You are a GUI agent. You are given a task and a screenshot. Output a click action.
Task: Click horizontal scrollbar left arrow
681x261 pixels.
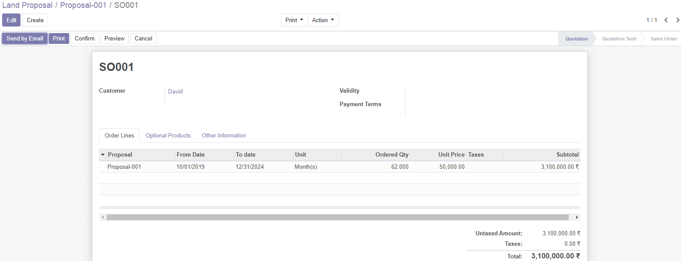tap(103, 217)
